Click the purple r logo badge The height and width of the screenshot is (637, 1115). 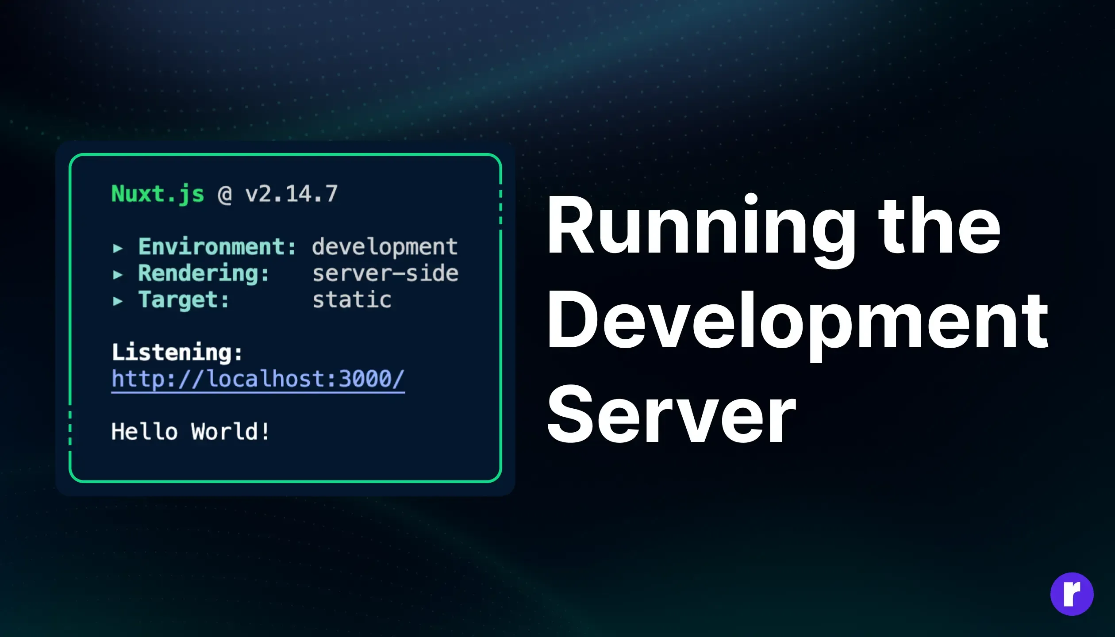1072,594
